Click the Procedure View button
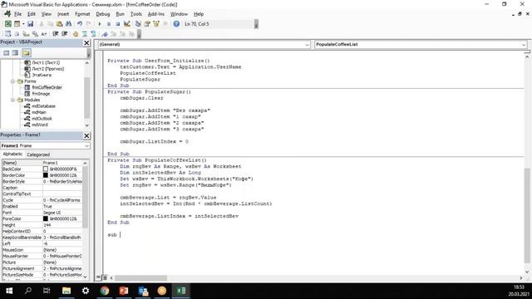This screenshot has width=532, height=299. point(98,277)
